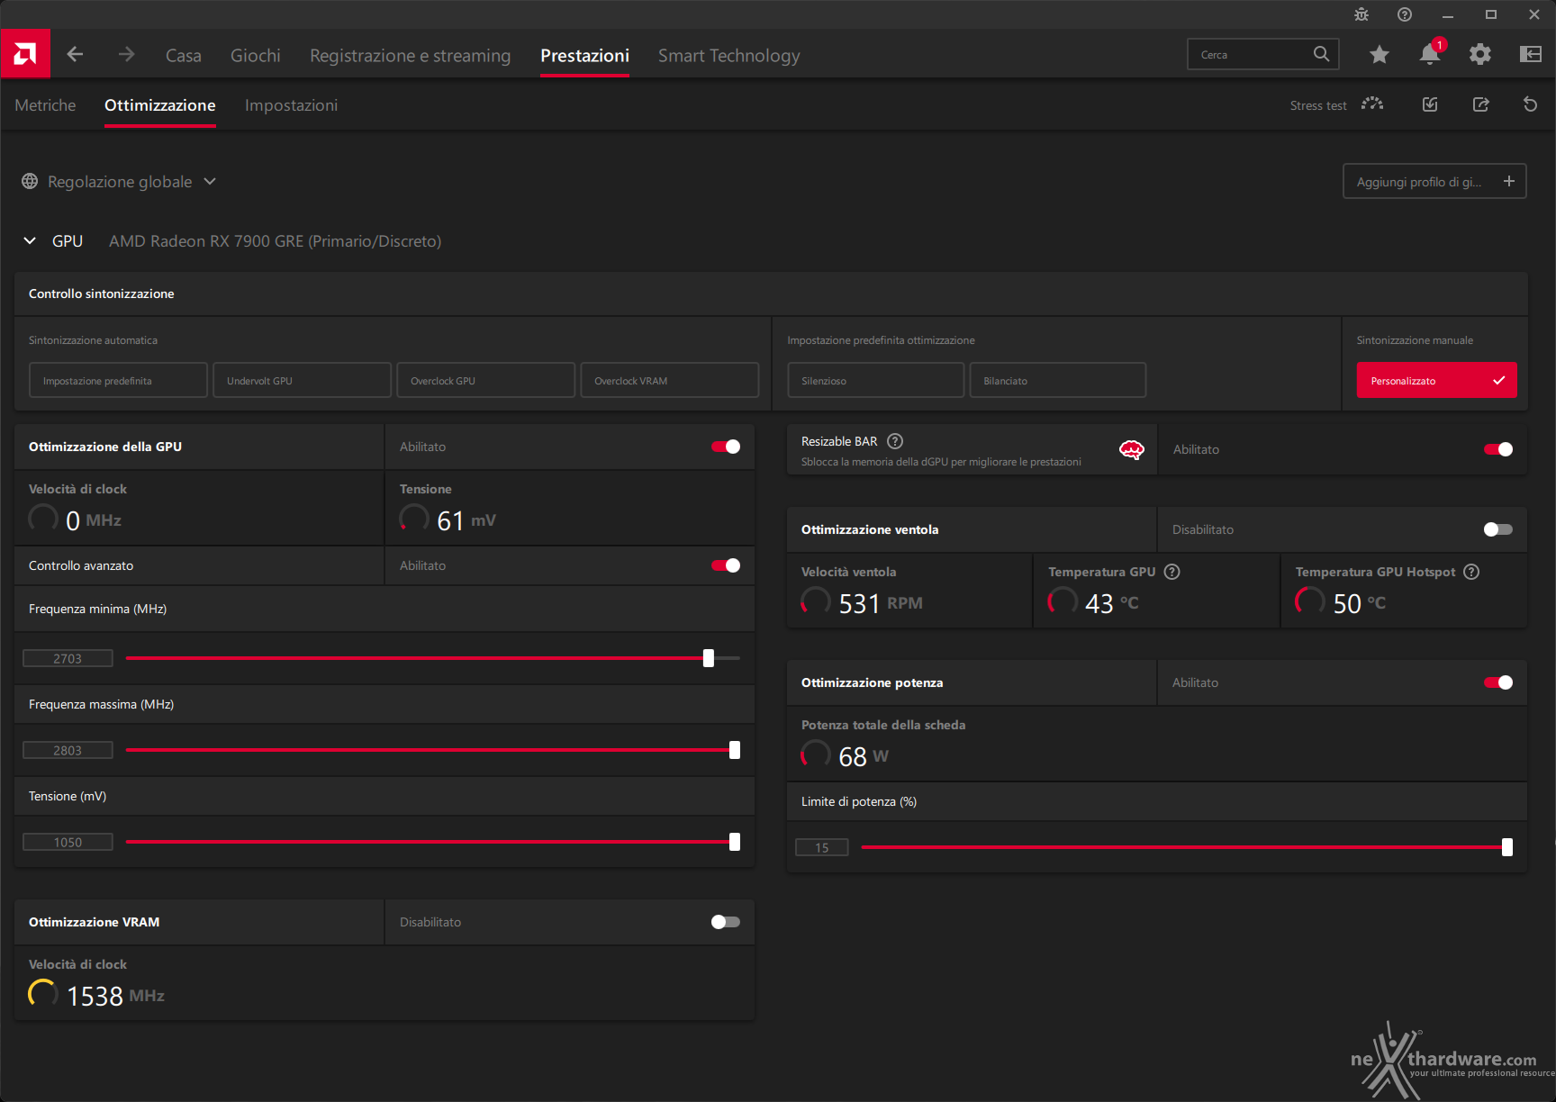
Task: Open Registrazione e streaming tab
Action: pos(410,55)
